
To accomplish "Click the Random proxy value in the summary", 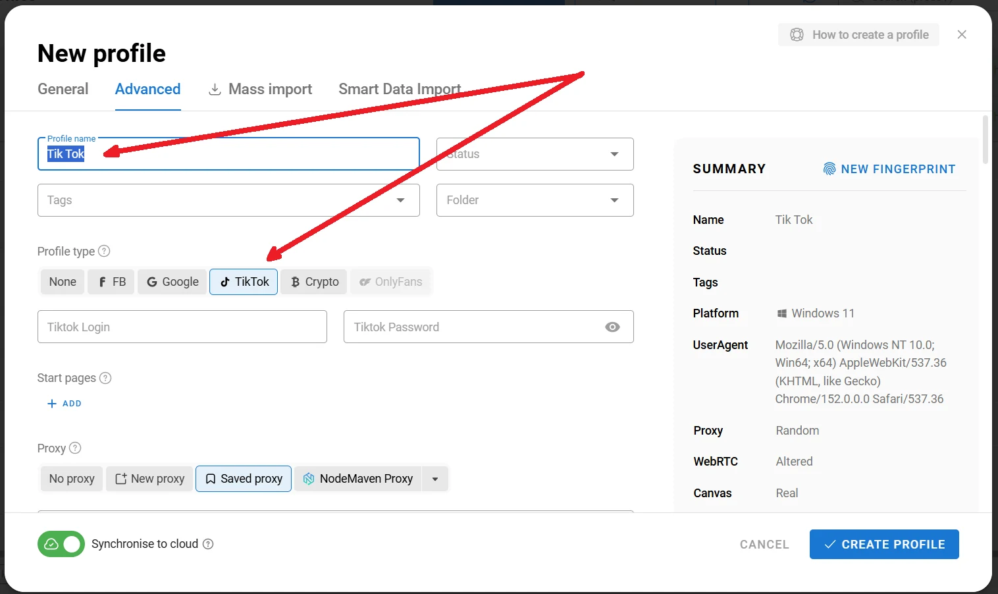I will [x=797, y=431].
